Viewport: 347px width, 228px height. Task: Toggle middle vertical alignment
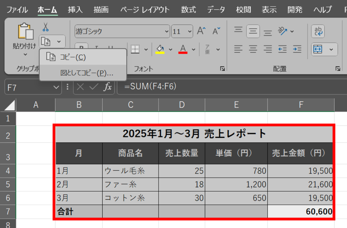click(253, 31)
